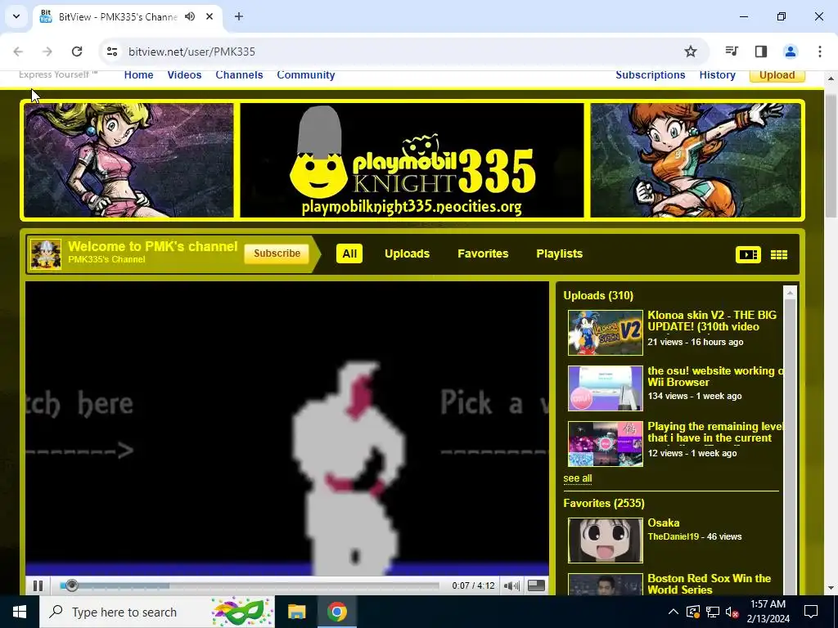Image resolution: width=838 pixels, height=628 pixels.
Task: Go to Home in site navigation
Action: pos(138,75)
